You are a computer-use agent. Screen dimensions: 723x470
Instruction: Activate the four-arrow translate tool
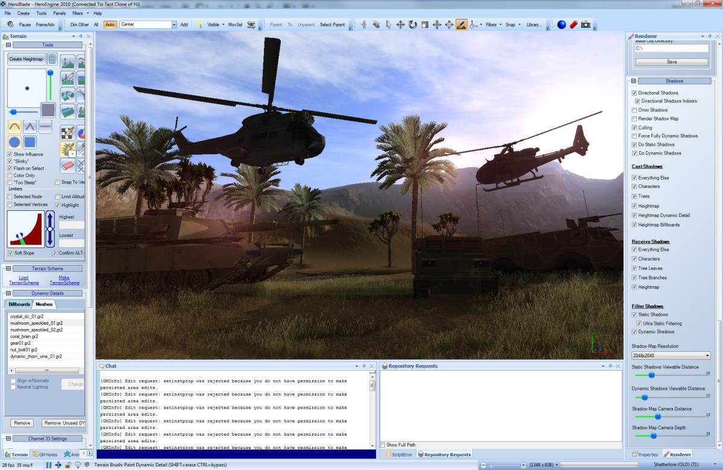click(400, 25)
